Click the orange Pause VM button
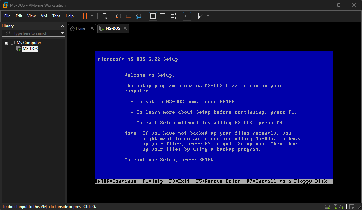This screenshot has width=362, height=210. [x=85, y=16]
